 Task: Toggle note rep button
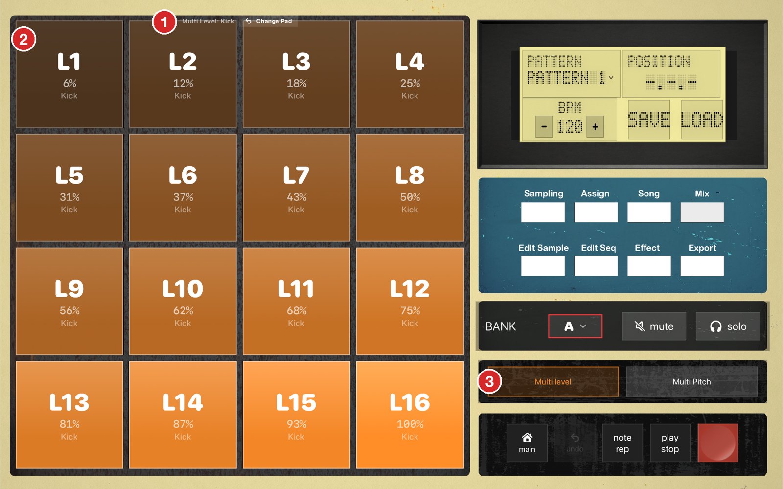click(622, 443)
